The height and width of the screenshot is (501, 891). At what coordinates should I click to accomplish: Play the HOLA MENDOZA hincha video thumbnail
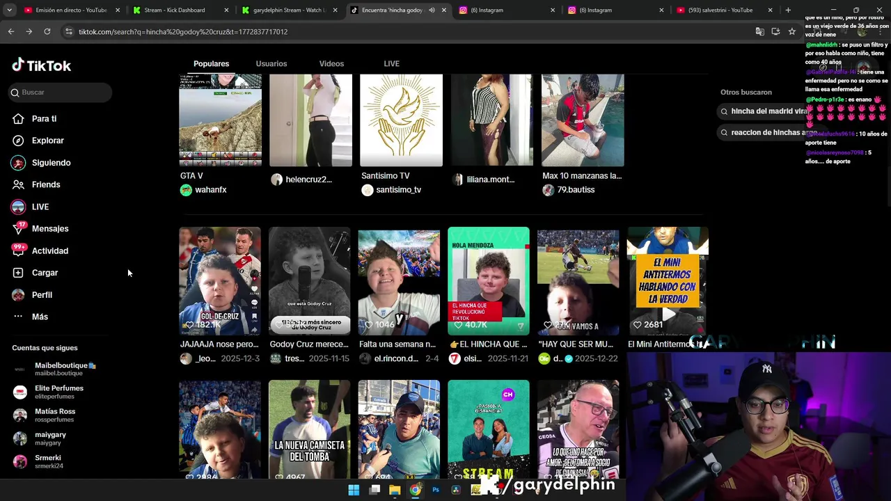(x=489, y=281)
